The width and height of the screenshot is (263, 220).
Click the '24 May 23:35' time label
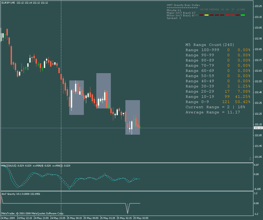click(58, 218)
